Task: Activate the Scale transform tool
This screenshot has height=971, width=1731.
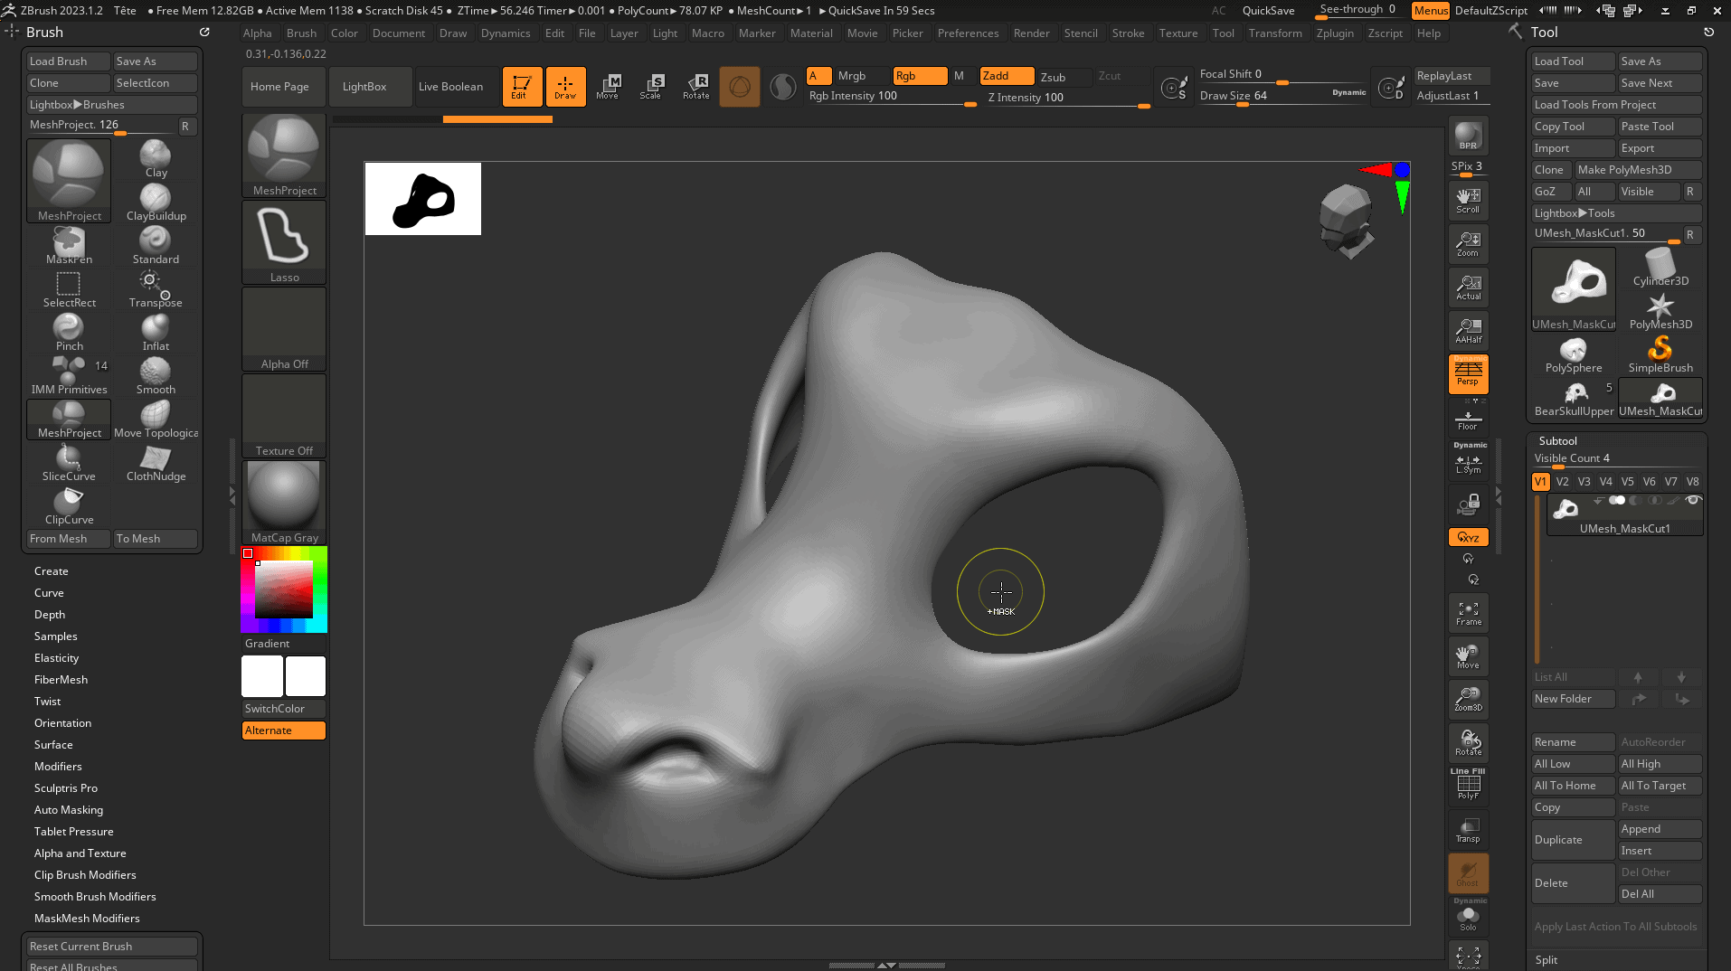Action: (x=651, y=87)
